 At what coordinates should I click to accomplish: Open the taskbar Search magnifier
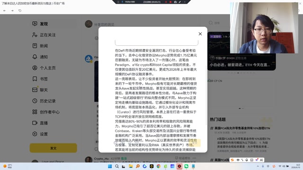pyautogui.click(x=117, y=166)
